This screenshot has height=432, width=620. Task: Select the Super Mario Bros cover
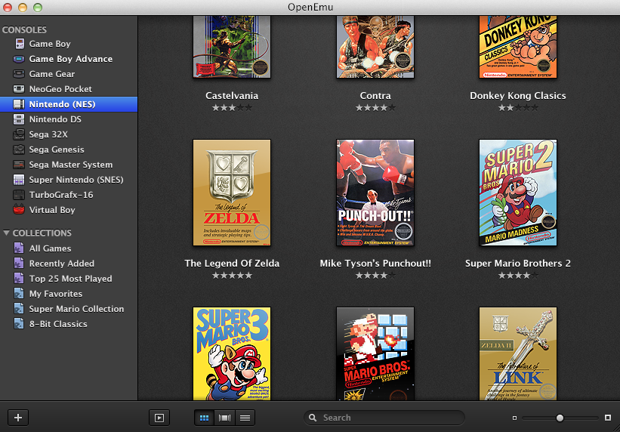pos(375,353)
